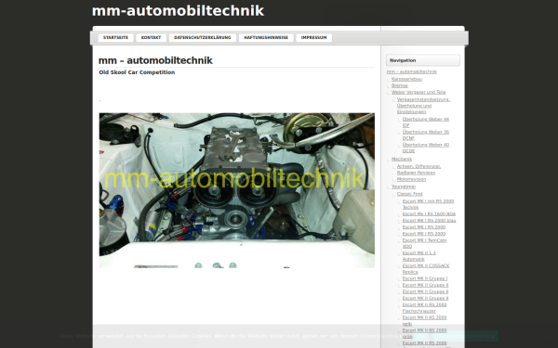This screenshot has width=558, height=348.
Task: Select Überholung Weber 44 IDF
Action: click(x=426, y=122)
